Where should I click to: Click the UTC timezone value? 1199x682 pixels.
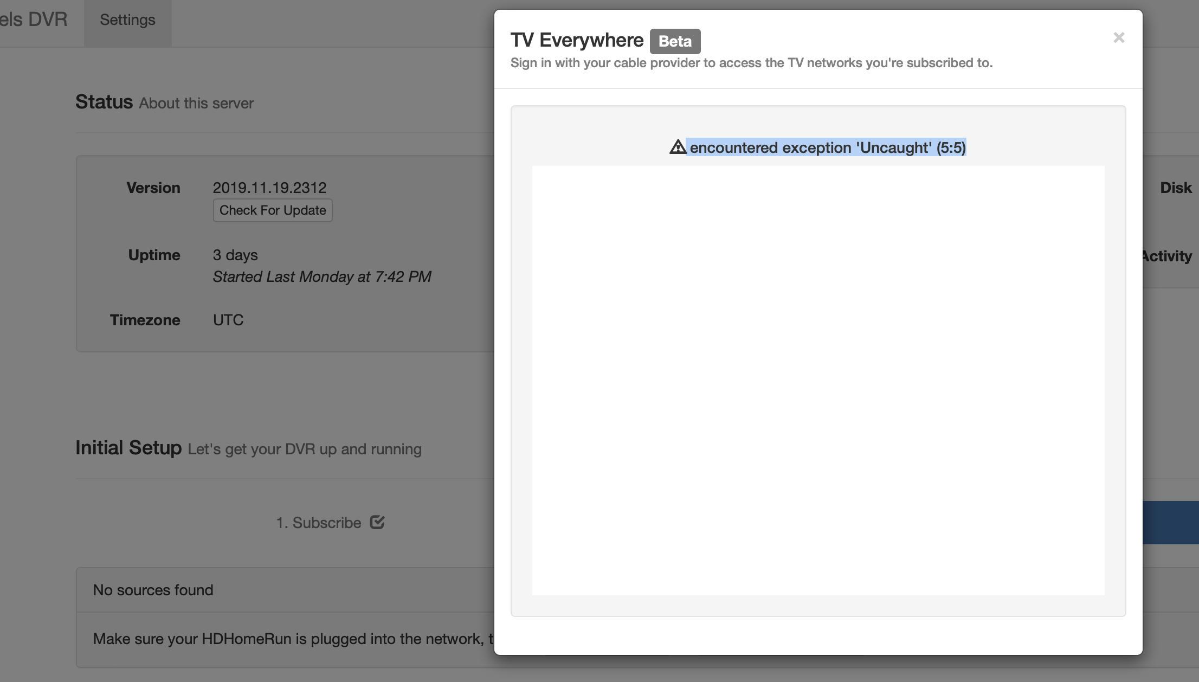point(228,320)
